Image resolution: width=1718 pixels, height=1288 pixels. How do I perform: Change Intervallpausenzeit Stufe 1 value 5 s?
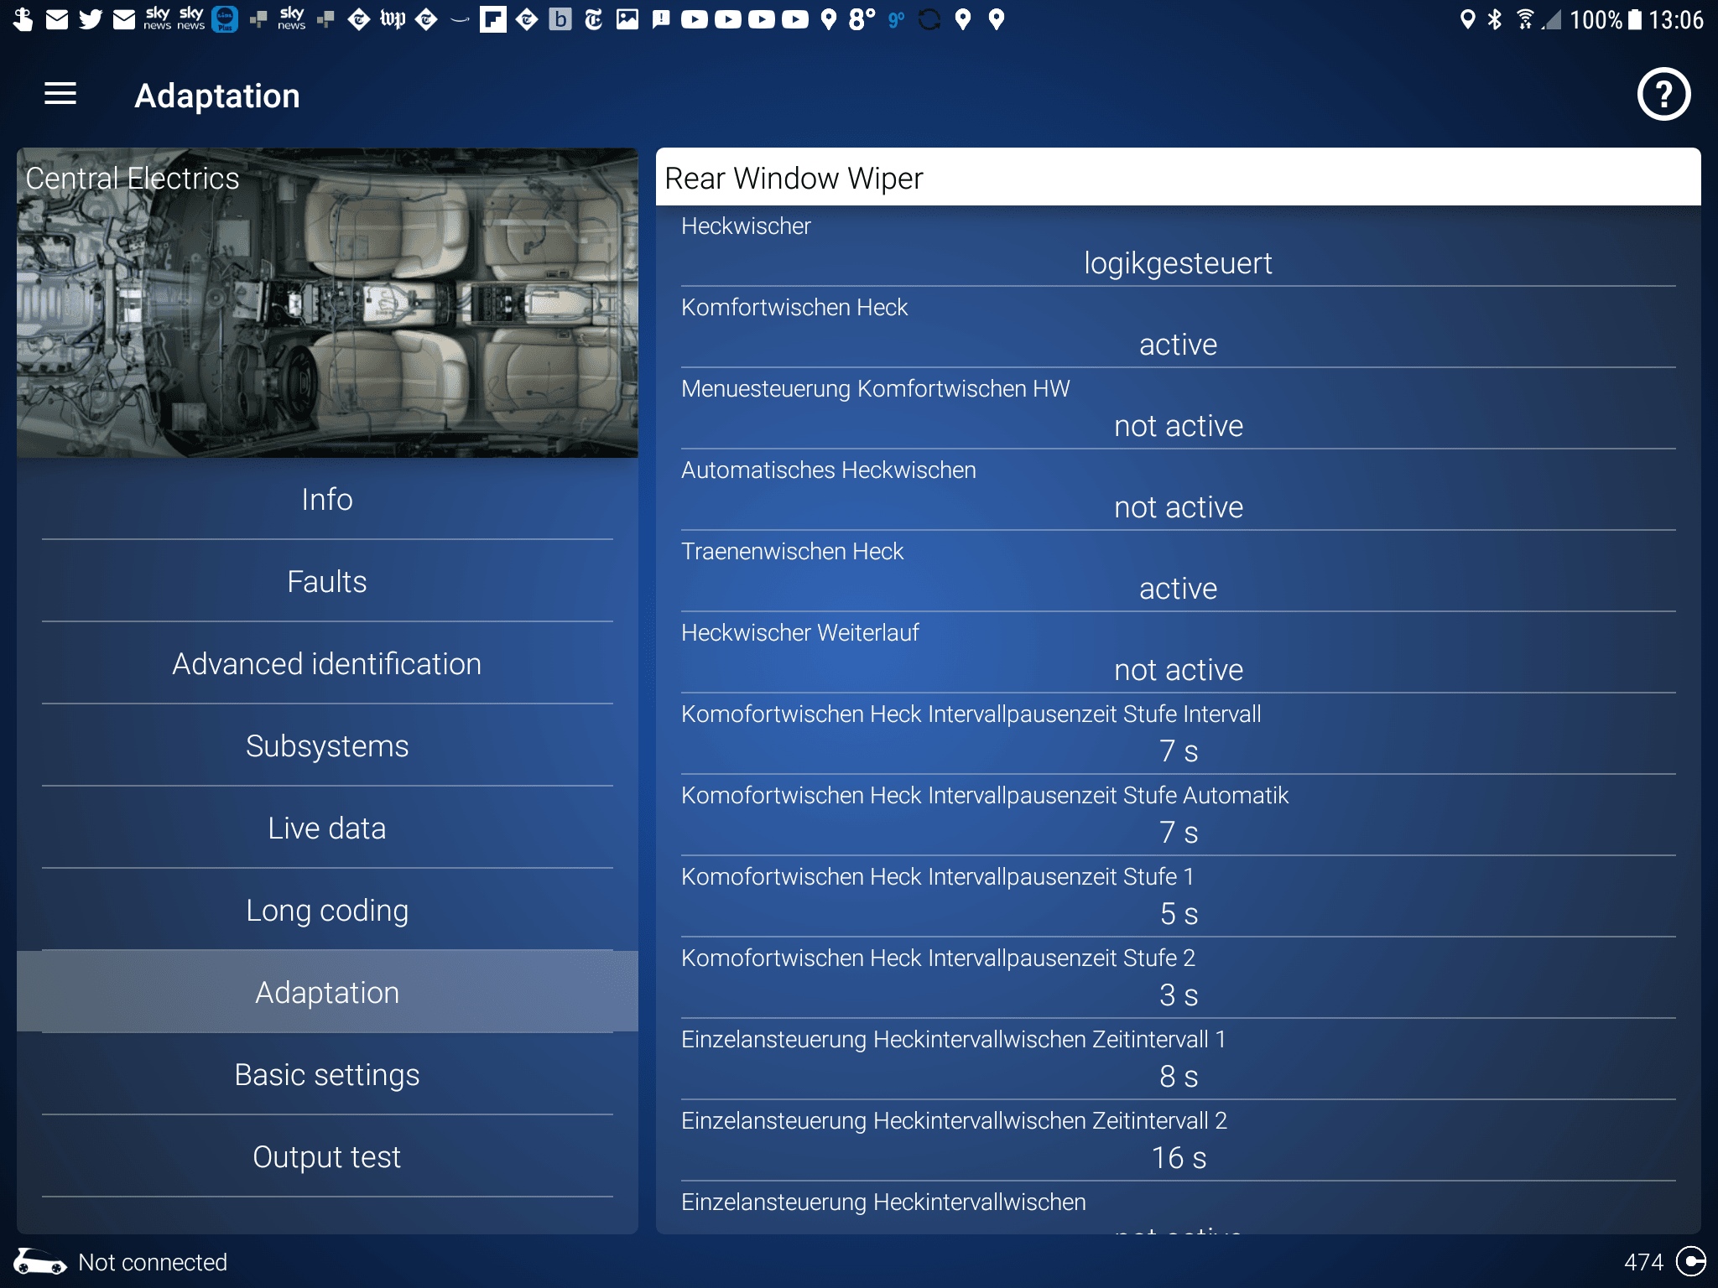(1177, 914)
